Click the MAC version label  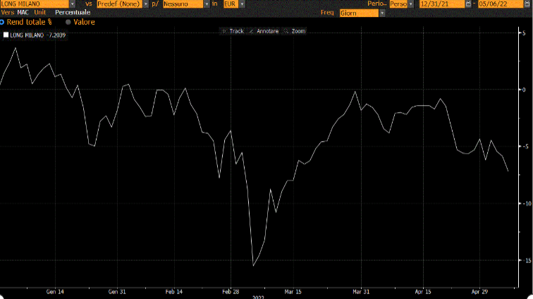click(x=23, y=13)
